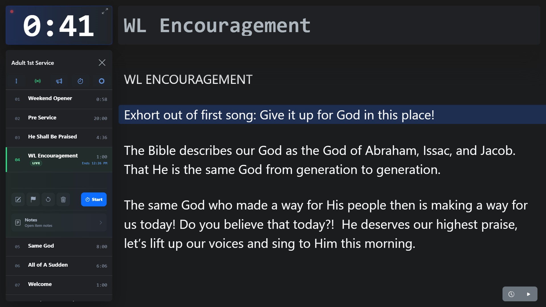Click the clock icon at bottom right
Screen dimensions: 546x307
(x=511, y=294)
